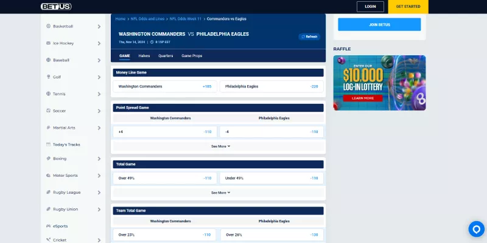
Task: Bet Washington Commanders money line +185
Action: click(x=165, y=86)
